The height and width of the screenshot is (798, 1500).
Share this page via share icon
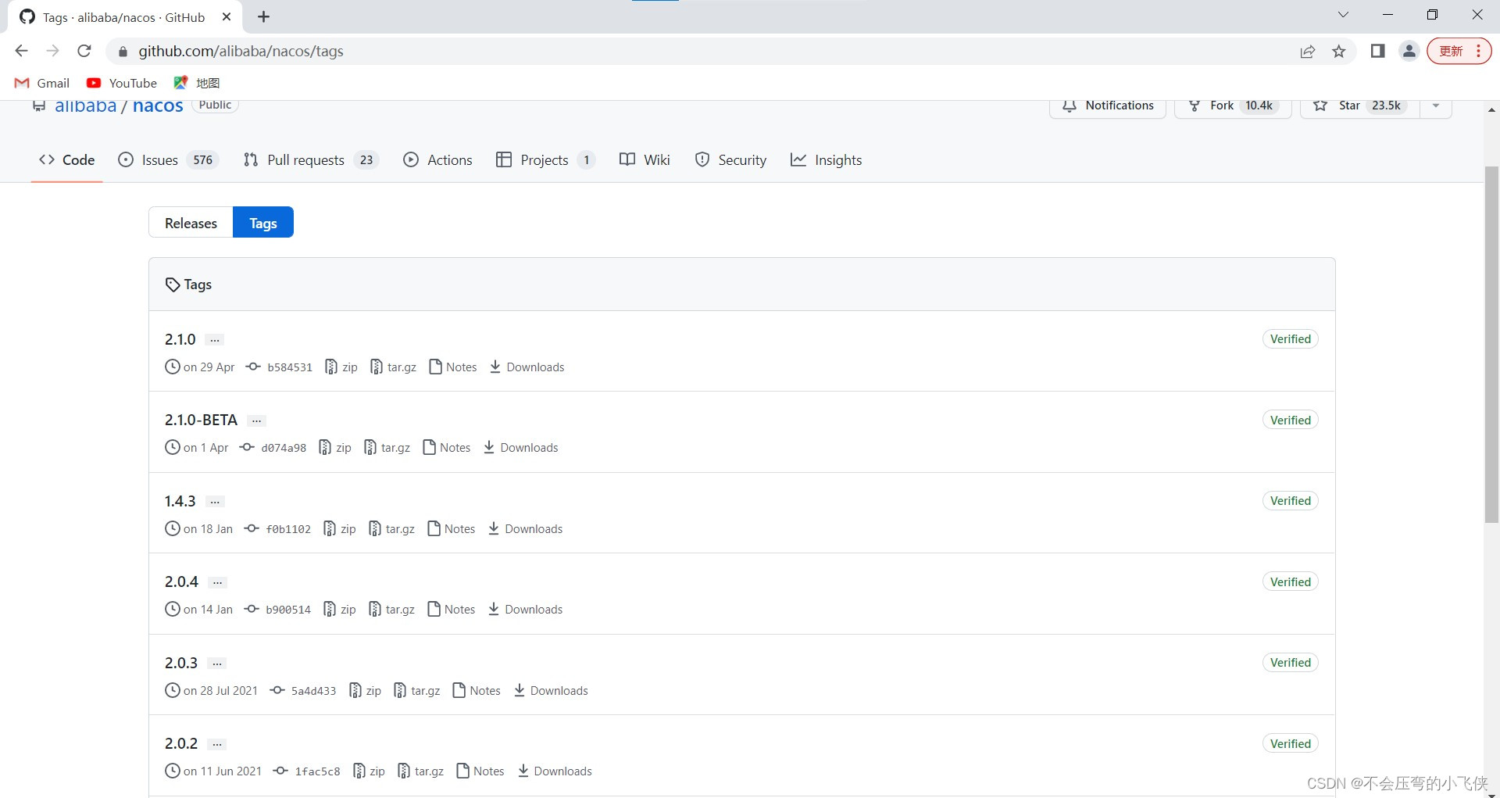pyautogui.click(x=1307, y=52)
